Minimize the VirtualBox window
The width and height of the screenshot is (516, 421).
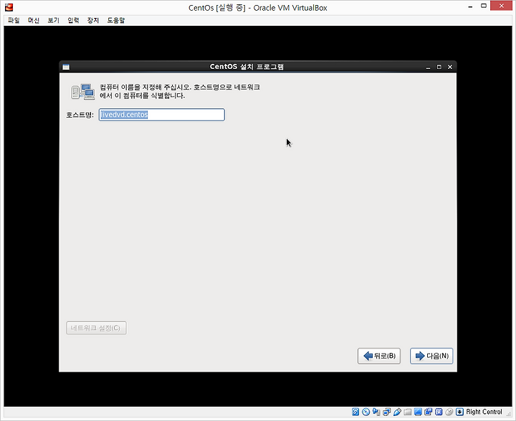tap(471, 6)
